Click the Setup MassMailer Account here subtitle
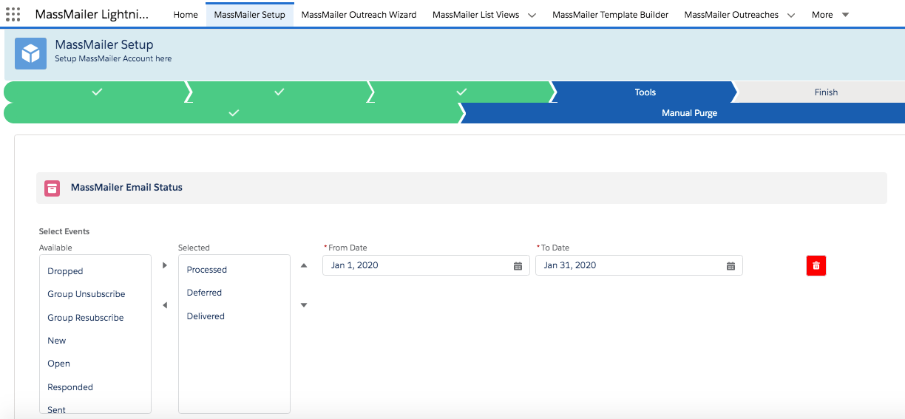Viewport: 905px width, 419px height. (x=113, y=58)
